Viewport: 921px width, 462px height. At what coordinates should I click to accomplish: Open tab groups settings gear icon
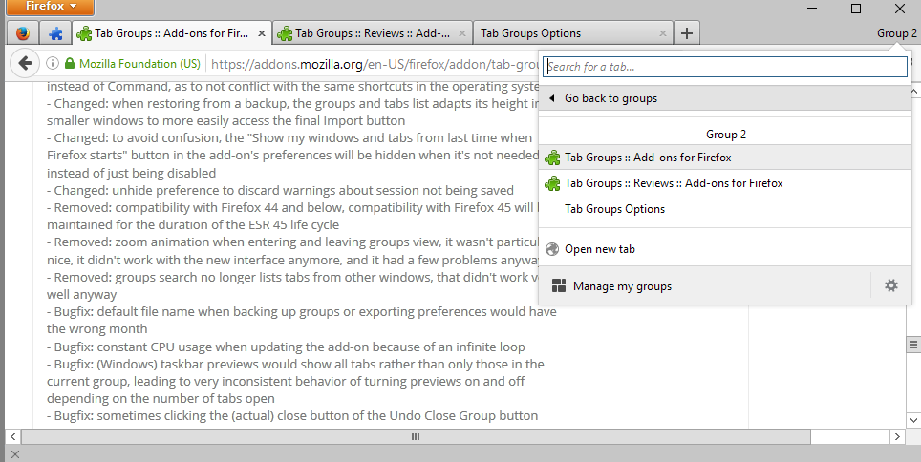pyautogui.click(x=891, y=286)
